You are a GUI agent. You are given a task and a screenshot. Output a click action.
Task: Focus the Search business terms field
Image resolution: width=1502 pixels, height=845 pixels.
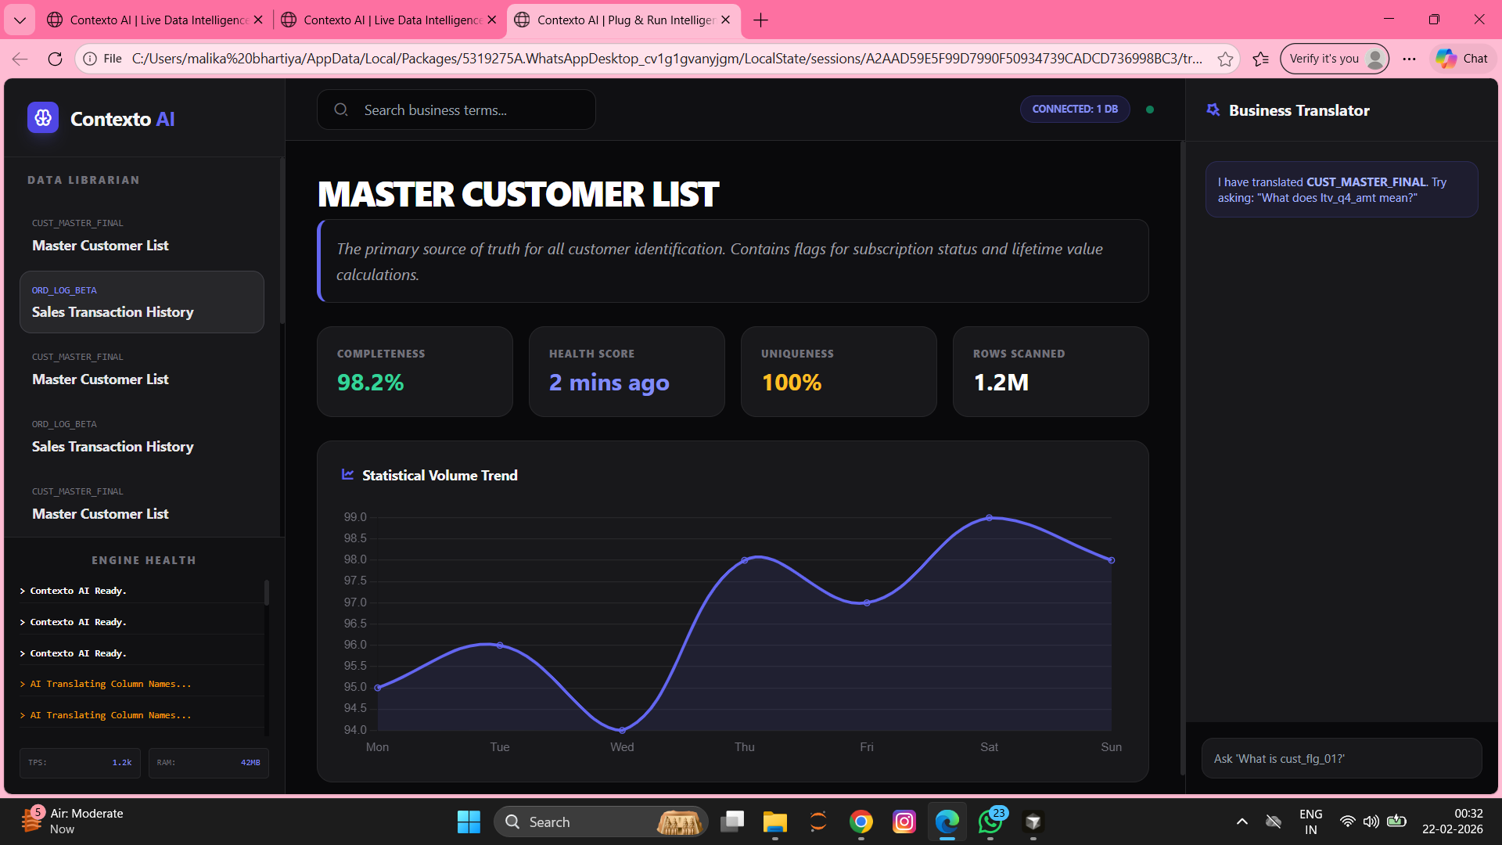(456, 110)
